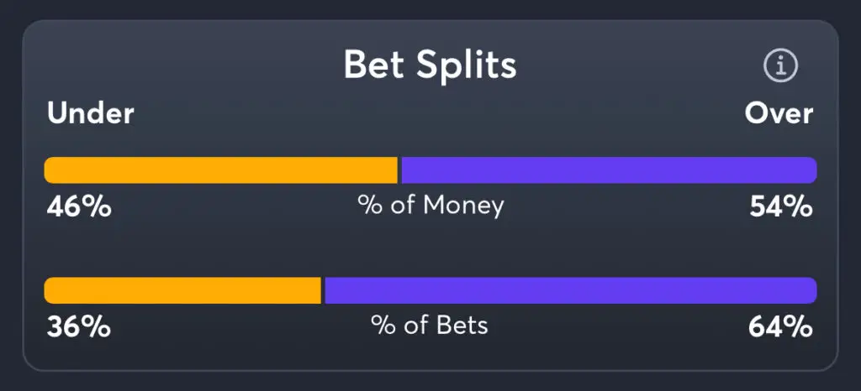
Task: Click the word "of" in "% of Bets"
Action: point(416,326)
